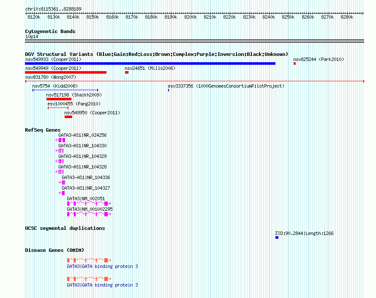Select the nsv24651 (Mills2006) red block
This screenshot has height=298, width=376.
pos(127,72)
